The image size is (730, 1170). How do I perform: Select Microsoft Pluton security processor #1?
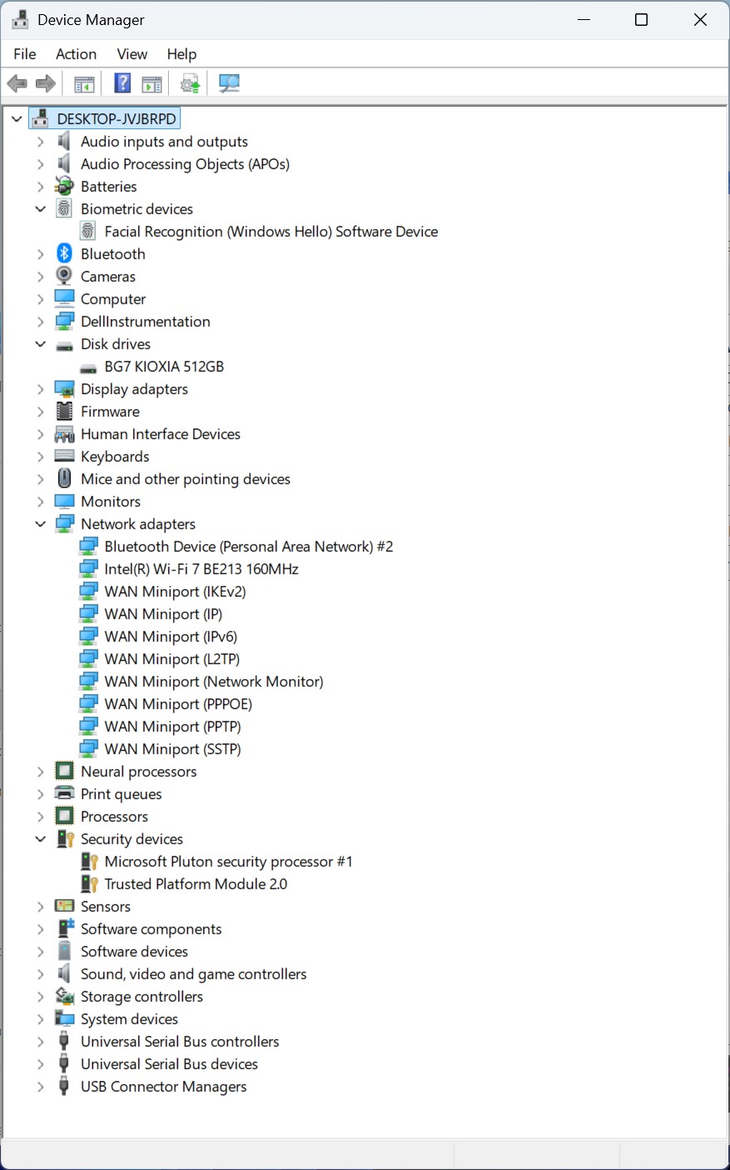pos(229,862)
